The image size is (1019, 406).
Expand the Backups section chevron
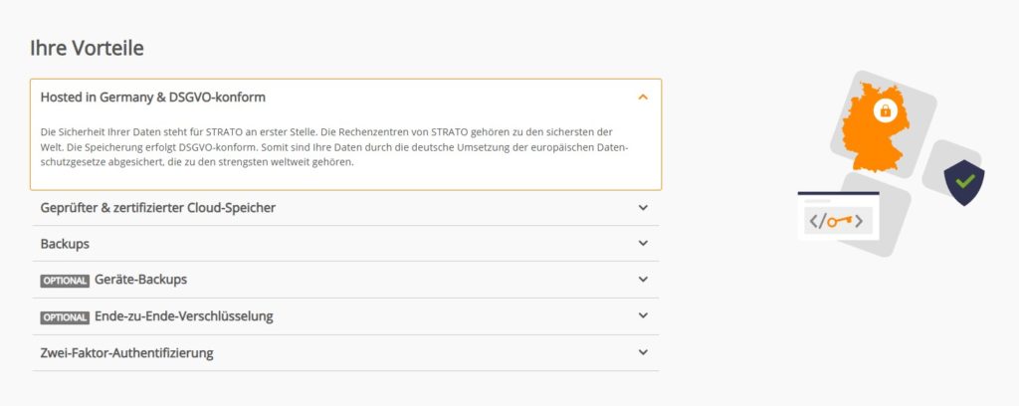click(x=643, y=244)
